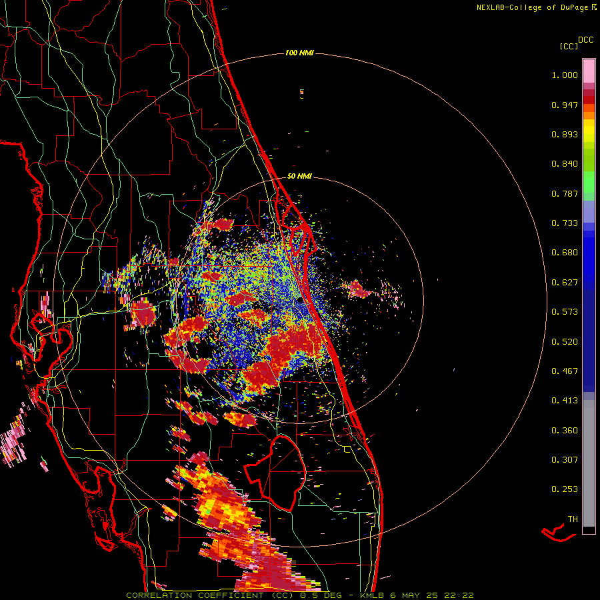Viewport: 600px width, 600px height.
Task: Click the 0.947 legend value
Action: coord(565,105)
